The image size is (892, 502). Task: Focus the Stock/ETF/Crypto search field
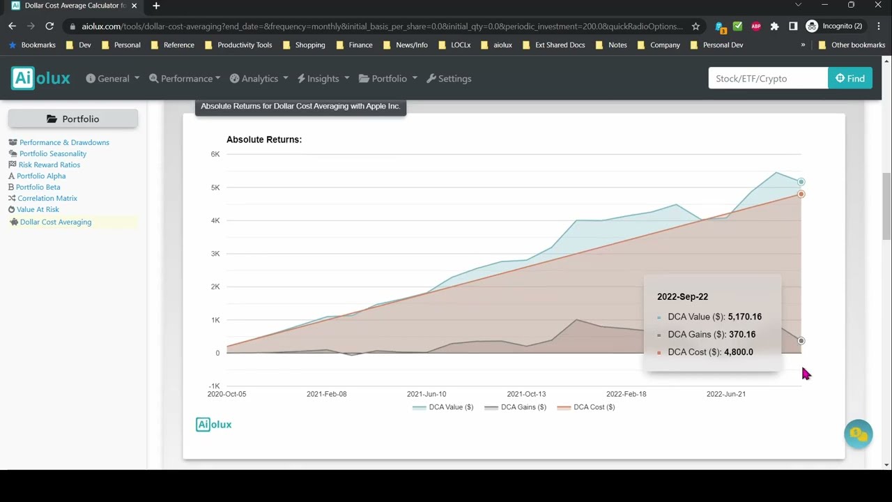(768, 78)
